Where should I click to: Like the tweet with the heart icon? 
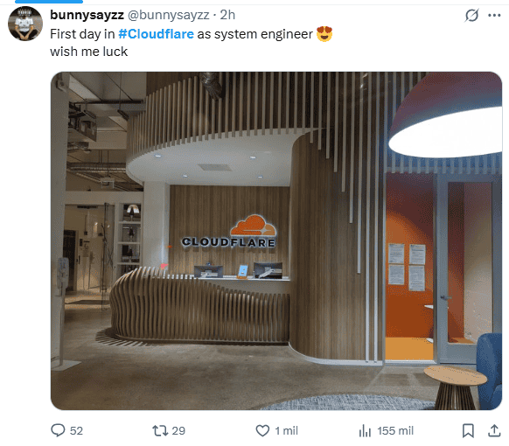click(262, 431)
